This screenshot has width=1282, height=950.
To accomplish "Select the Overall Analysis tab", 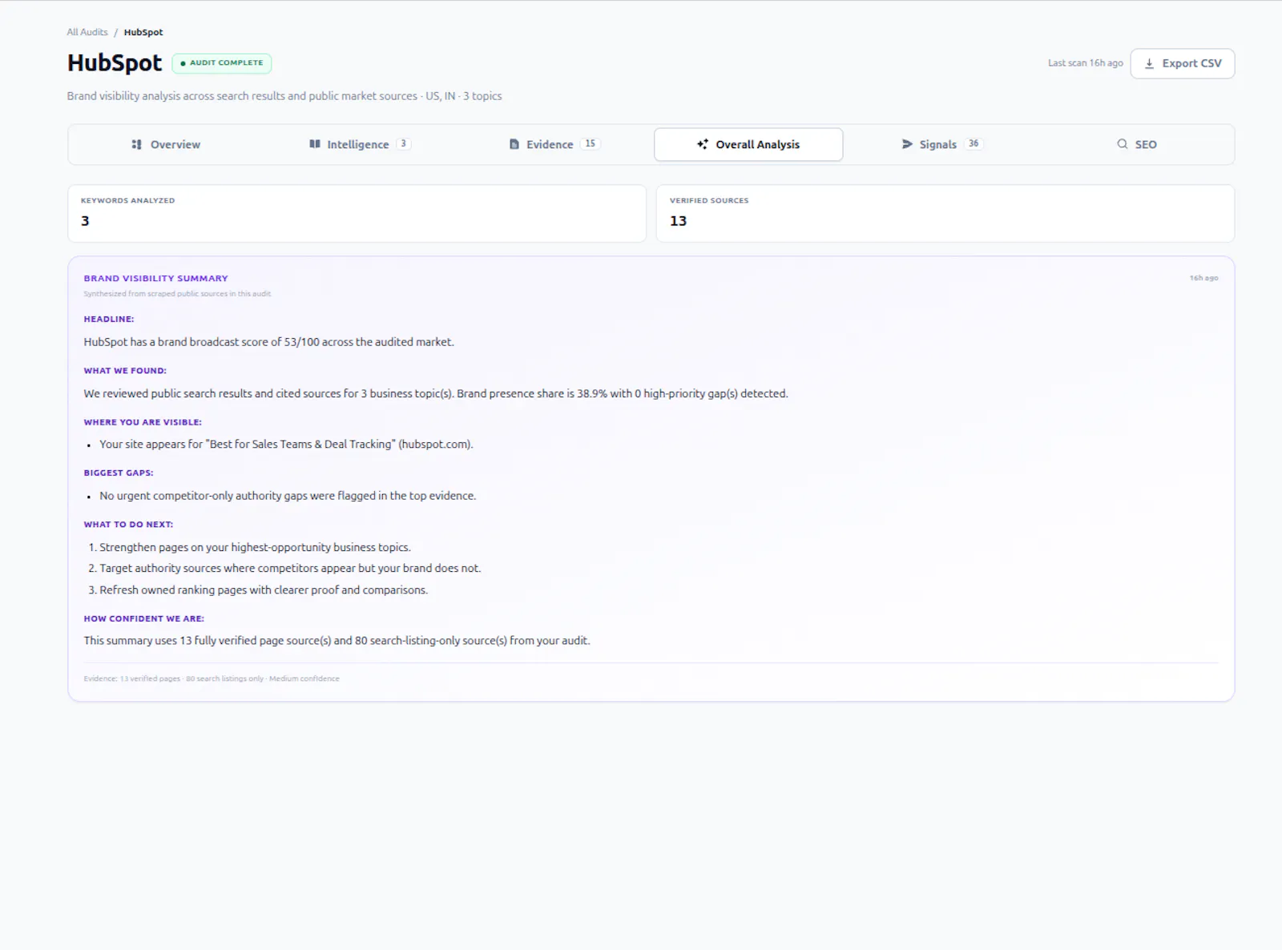I will click(748, 144).
